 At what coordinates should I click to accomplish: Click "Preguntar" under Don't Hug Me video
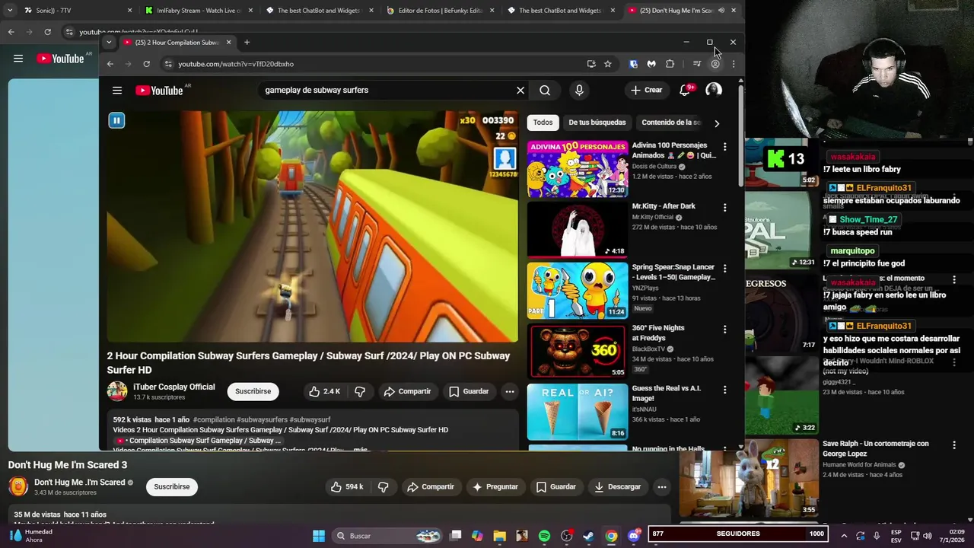(495, 486)
